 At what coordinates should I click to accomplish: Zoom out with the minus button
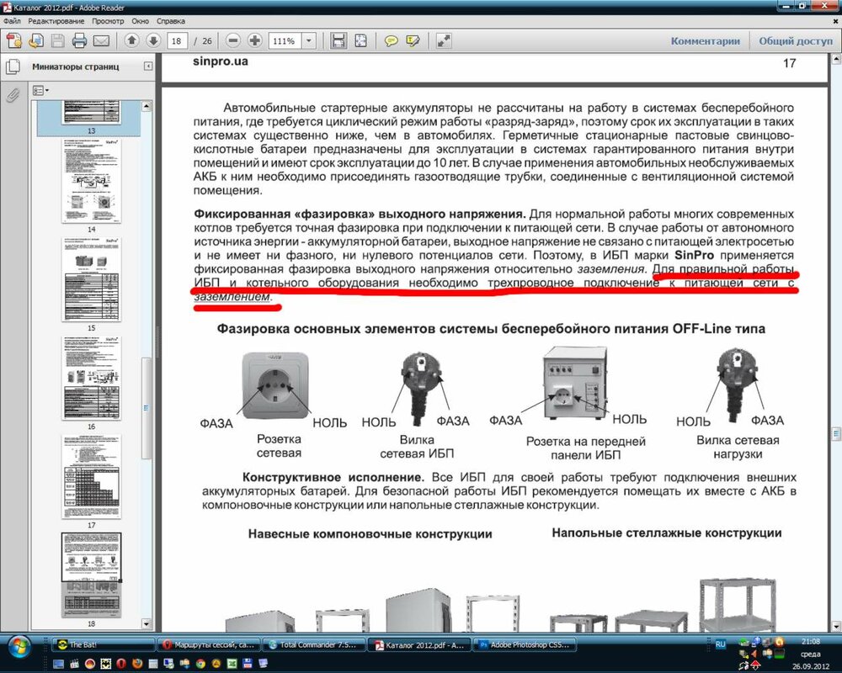pos(233,40)
